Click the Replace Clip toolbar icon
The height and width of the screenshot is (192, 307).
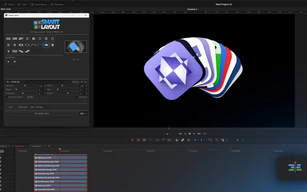tap(169, 140)
